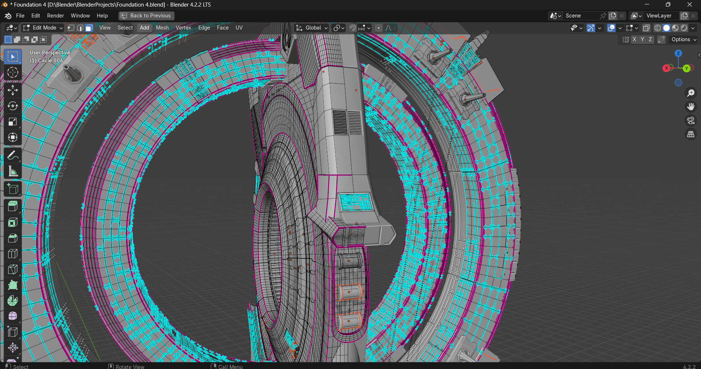701x369 pixels.
Task: Click the Z axis on navigation gizmo
Action: click(x=678, y=53)
